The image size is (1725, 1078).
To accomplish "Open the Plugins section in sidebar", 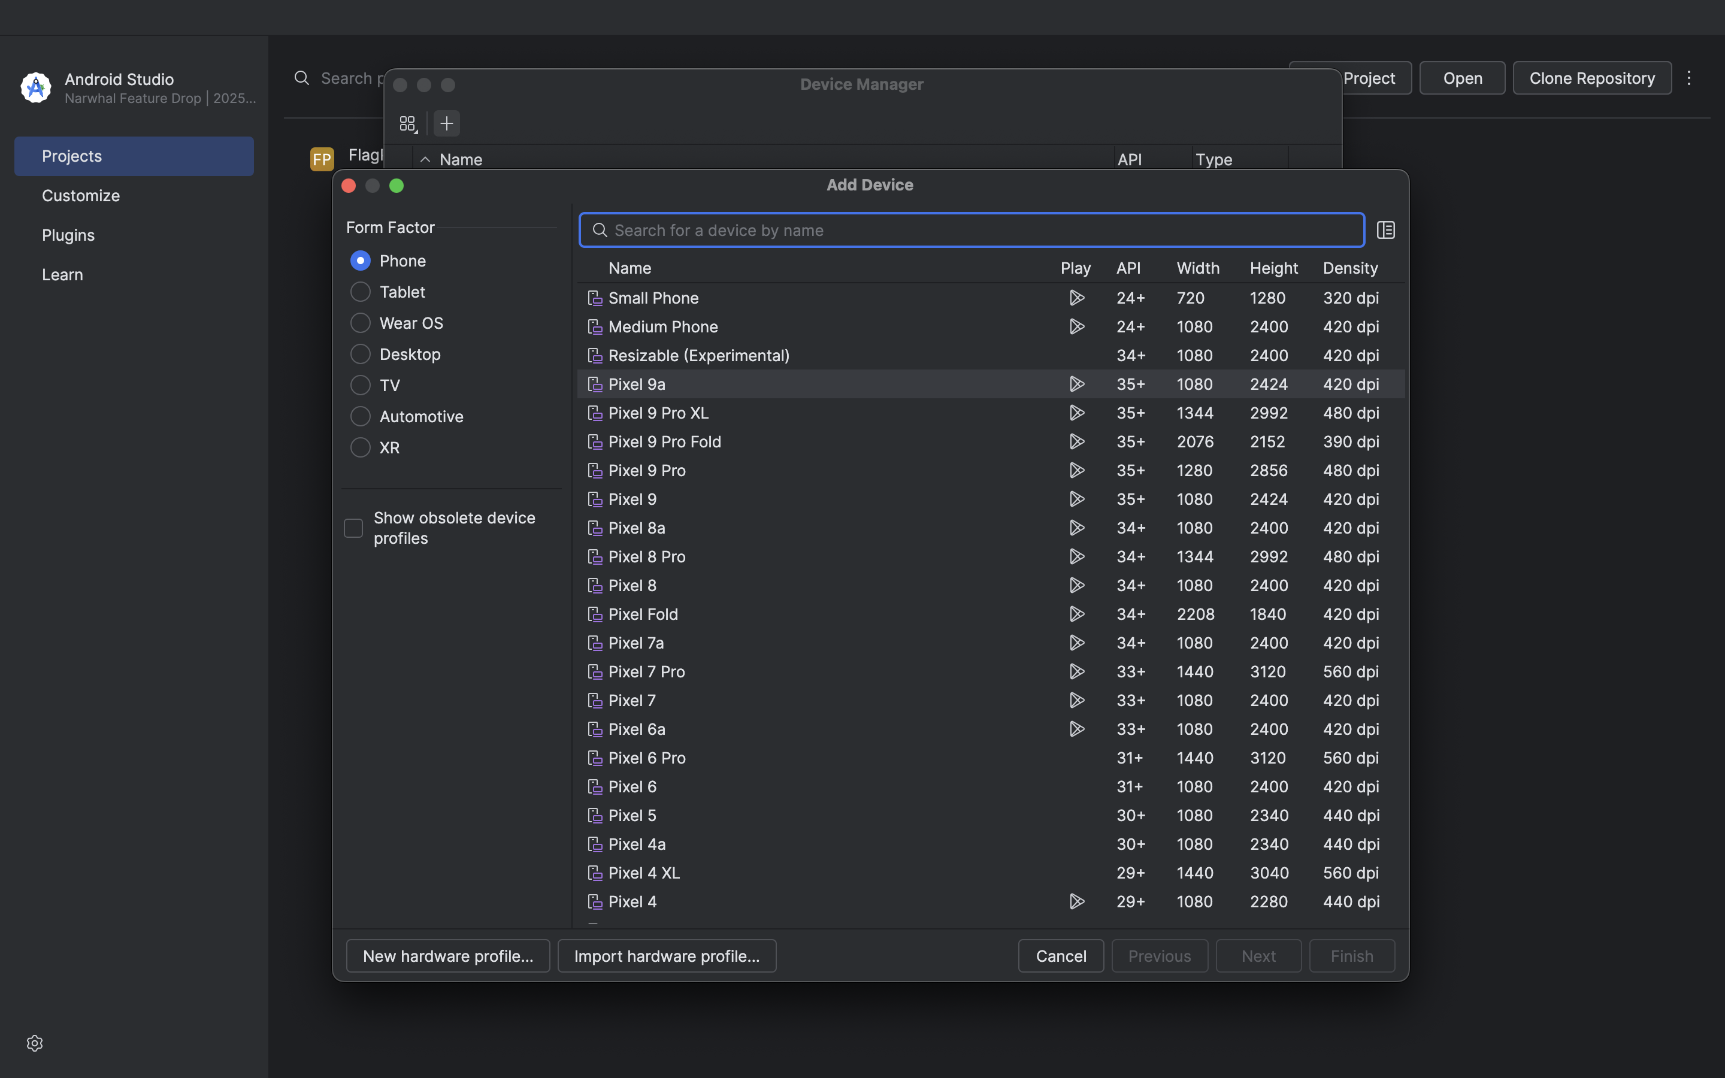I will tap(134, 235).
